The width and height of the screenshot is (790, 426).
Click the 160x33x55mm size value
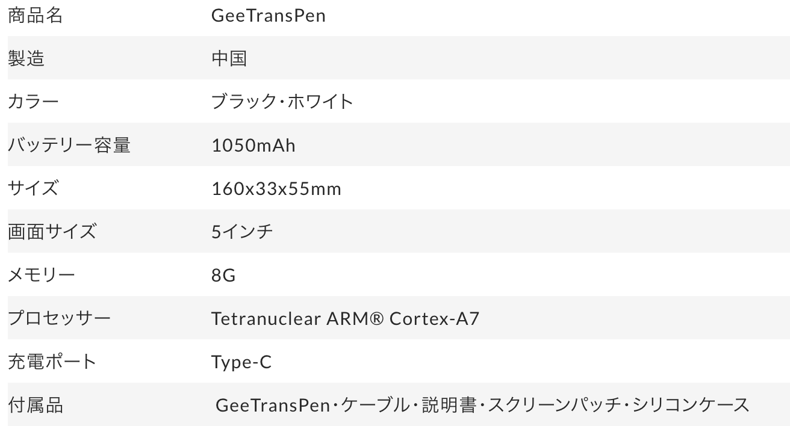[x=276, y=189]
